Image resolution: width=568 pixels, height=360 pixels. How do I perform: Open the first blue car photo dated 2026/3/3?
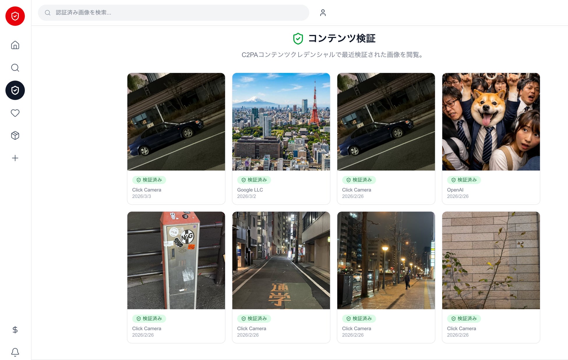point(176,122)
